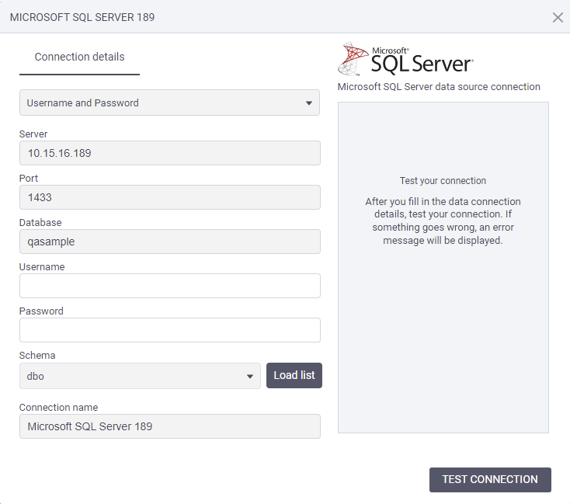The image size is (570, 504).
Task: Close the Microsoft SQL Server 189 dialog
Action: pos(558,17)
